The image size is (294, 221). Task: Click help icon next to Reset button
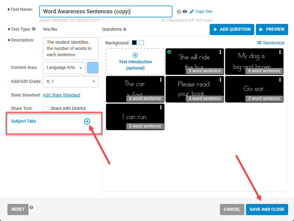point(31,207)
